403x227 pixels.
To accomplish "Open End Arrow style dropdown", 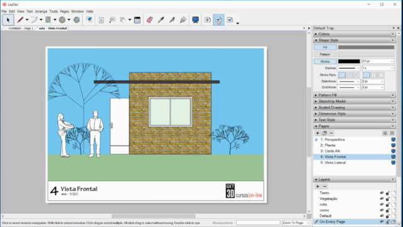I will tap(358, 88).
